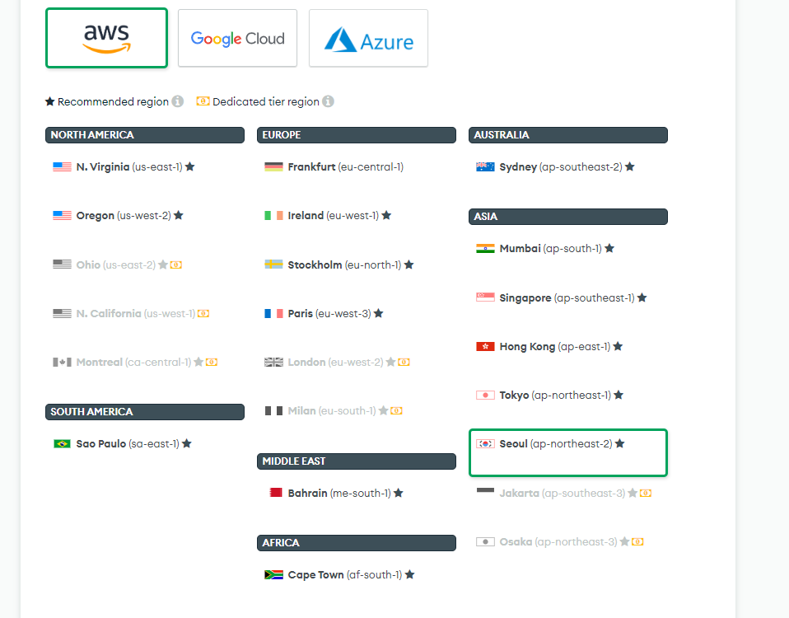The width and height of the screenshot is (789, 618).
Task: Click the recommended star beside Sydney
Action: point(630,166)
